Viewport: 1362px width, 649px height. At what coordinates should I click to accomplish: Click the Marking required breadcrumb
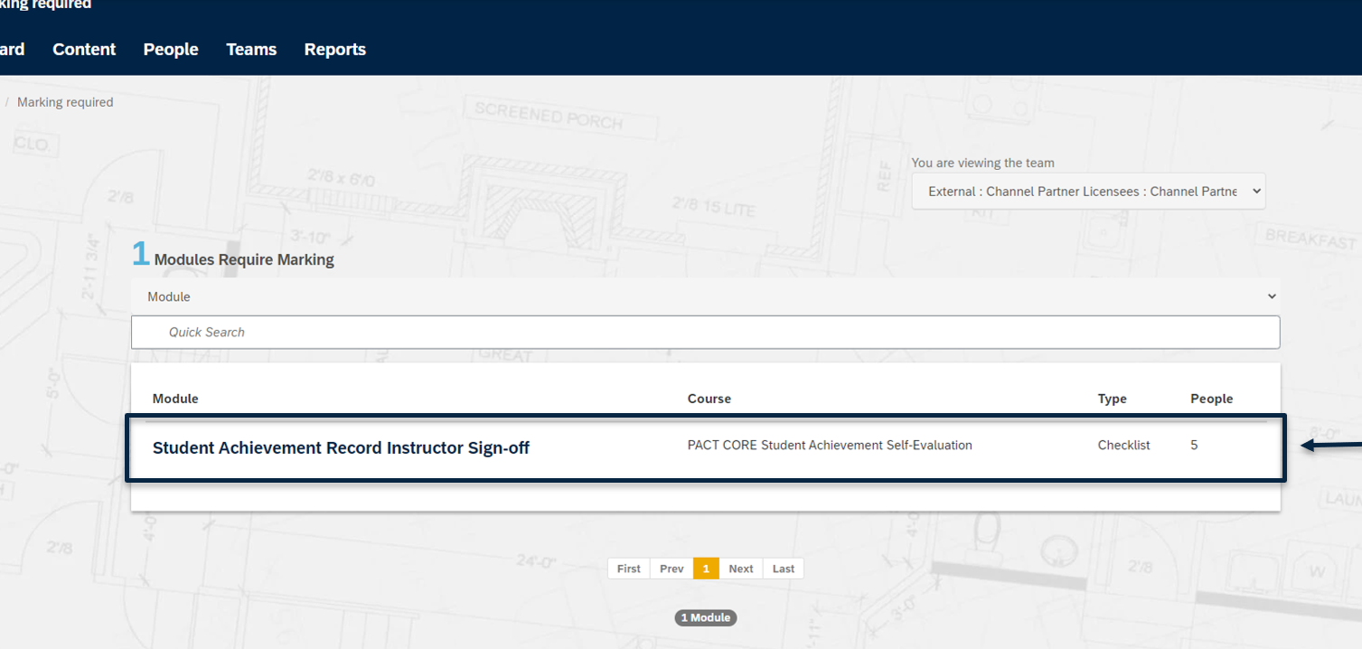click(x=65, y=102)
